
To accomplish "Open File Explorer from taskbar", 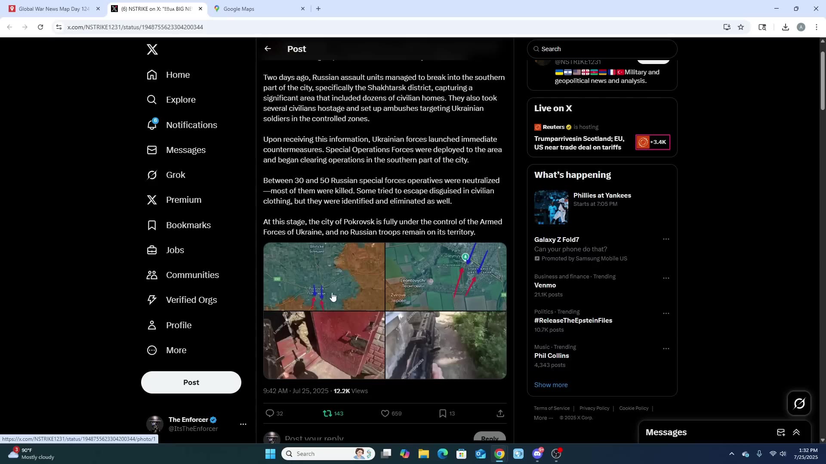I will (x=424, y=454).
